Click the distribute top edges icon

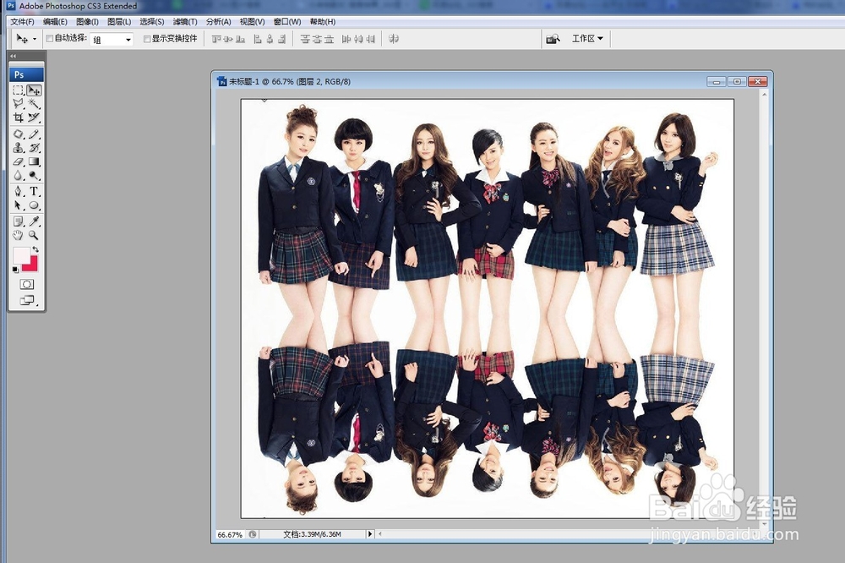point(304,39)
